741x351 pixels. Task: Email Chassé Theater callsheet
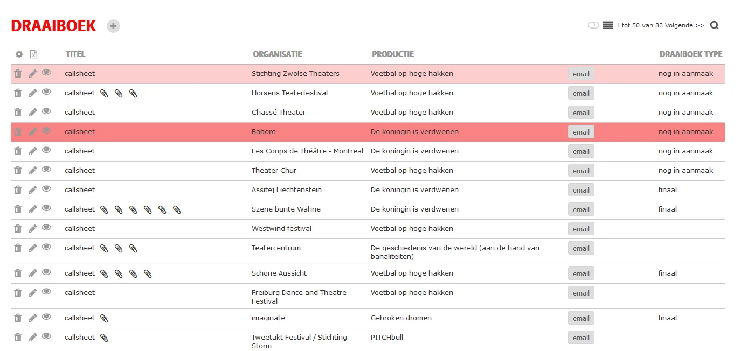click(581, 113)
